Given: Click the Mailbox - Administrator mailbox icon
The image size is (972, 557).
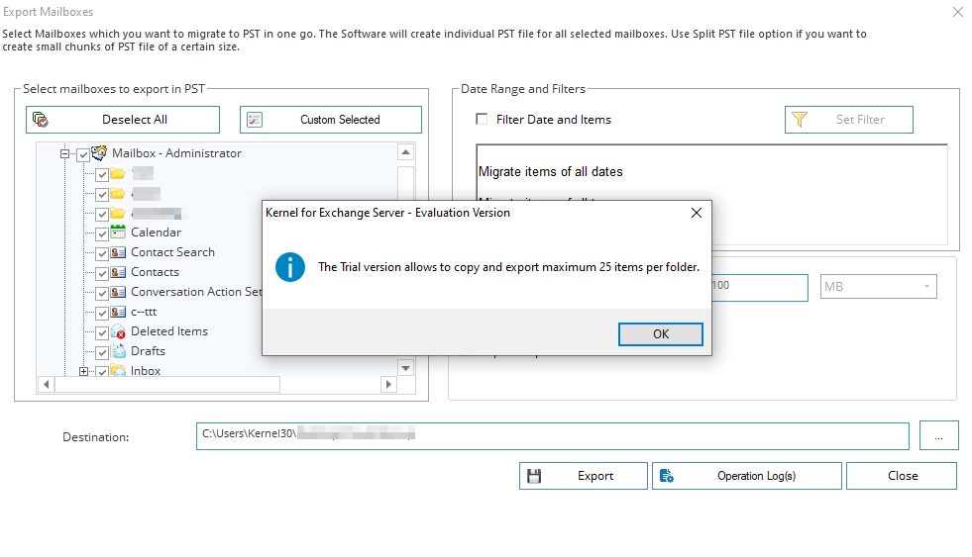Looking at the screenshot, I should point(99,152).
